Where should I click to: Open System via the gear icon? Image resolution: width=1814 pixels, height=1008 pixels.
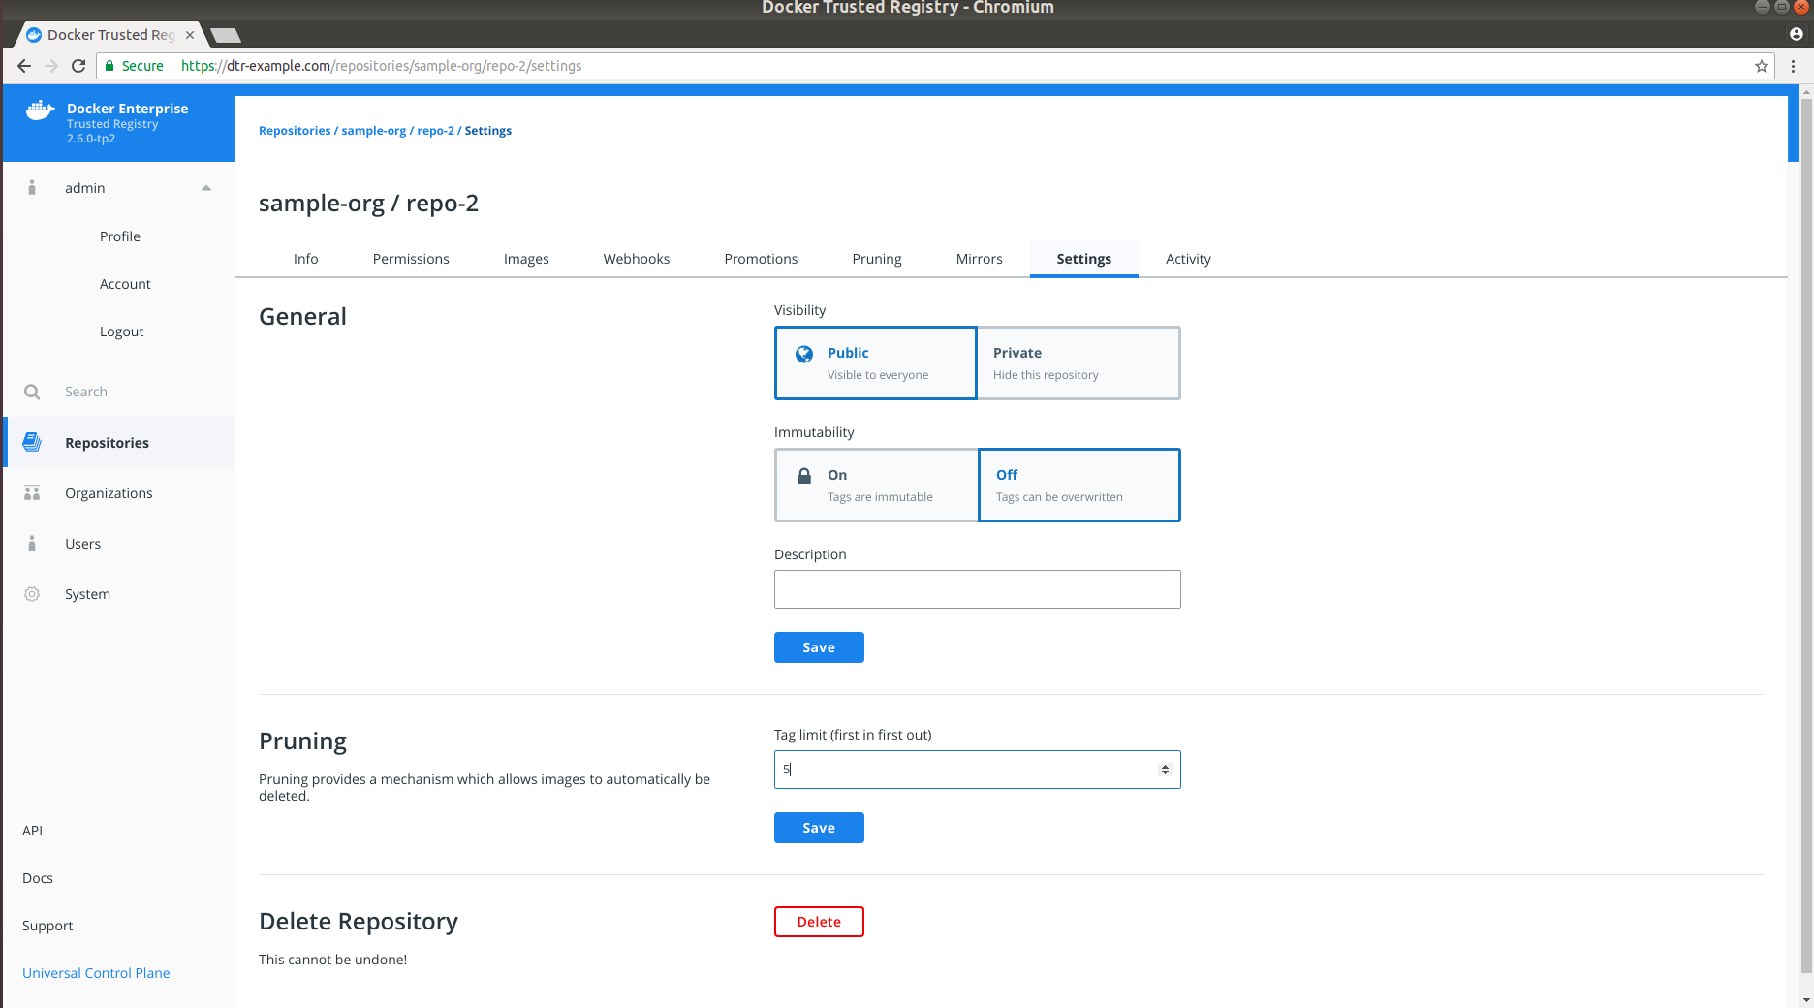pyautogui.click(x=32, y=594)
